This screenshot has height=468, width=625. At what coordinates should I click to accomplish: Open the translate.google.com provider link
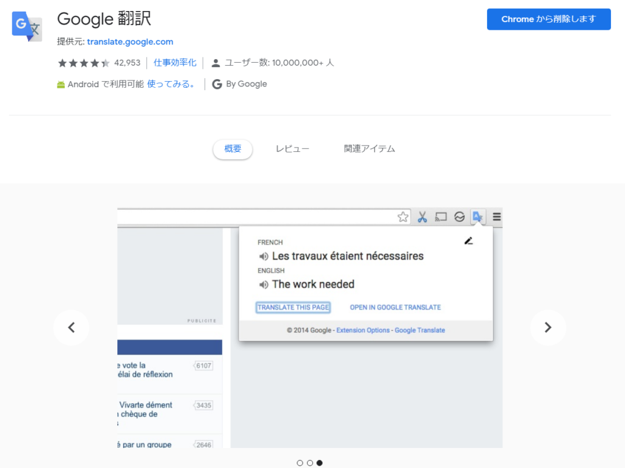coord(130,42)
